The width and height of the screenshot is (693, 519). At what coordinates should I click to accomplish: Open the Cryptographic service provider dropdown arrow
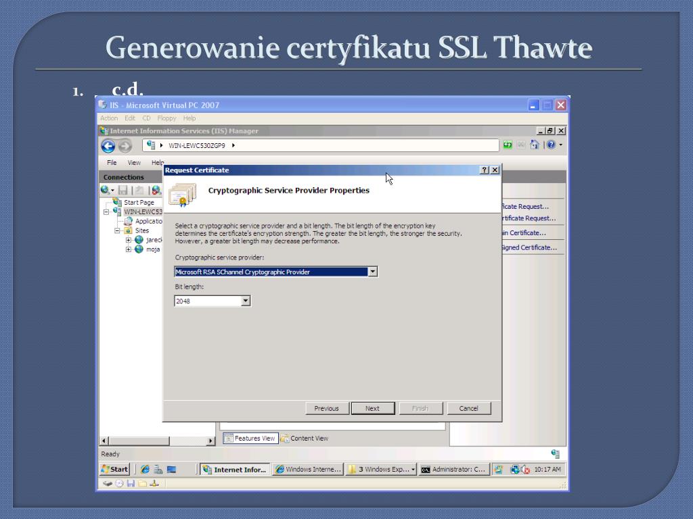[373, 272]
